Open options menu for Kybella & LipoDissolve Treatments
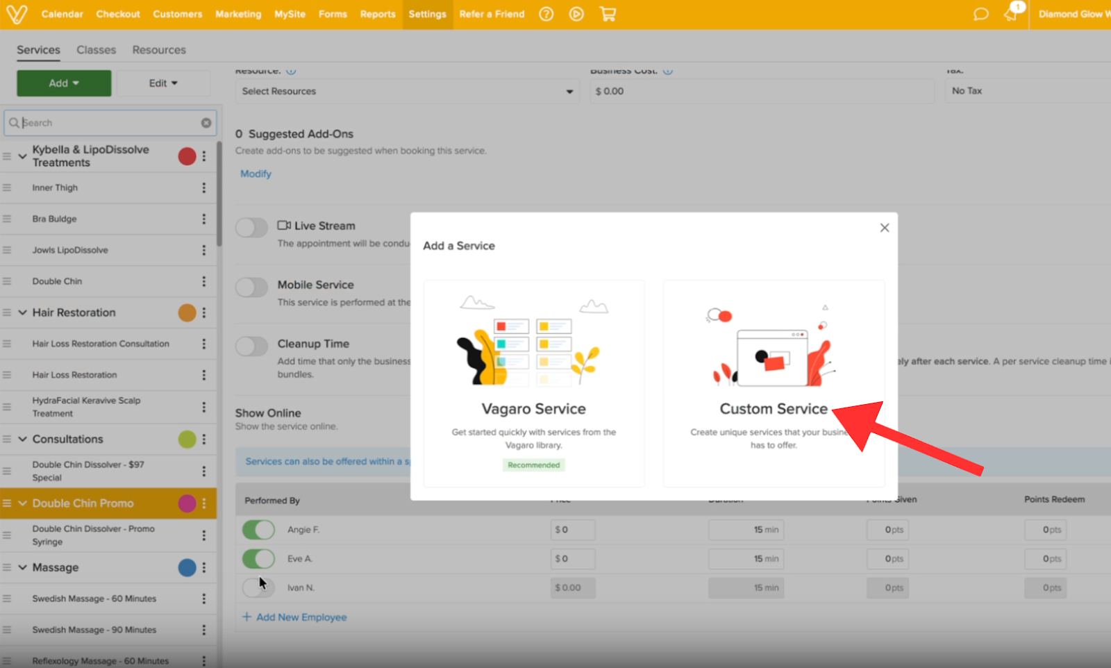Image resolution: width=1111 pixels, height=668 pixels. 204,156
